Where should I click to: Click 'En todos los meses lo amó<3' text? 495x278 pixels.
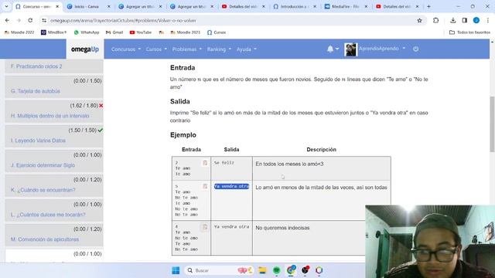click(x=289, y=164)
